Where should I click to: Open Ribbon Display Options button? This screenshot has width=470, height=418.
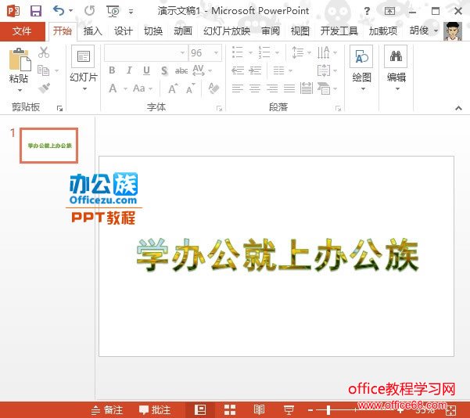click(389, 12)
